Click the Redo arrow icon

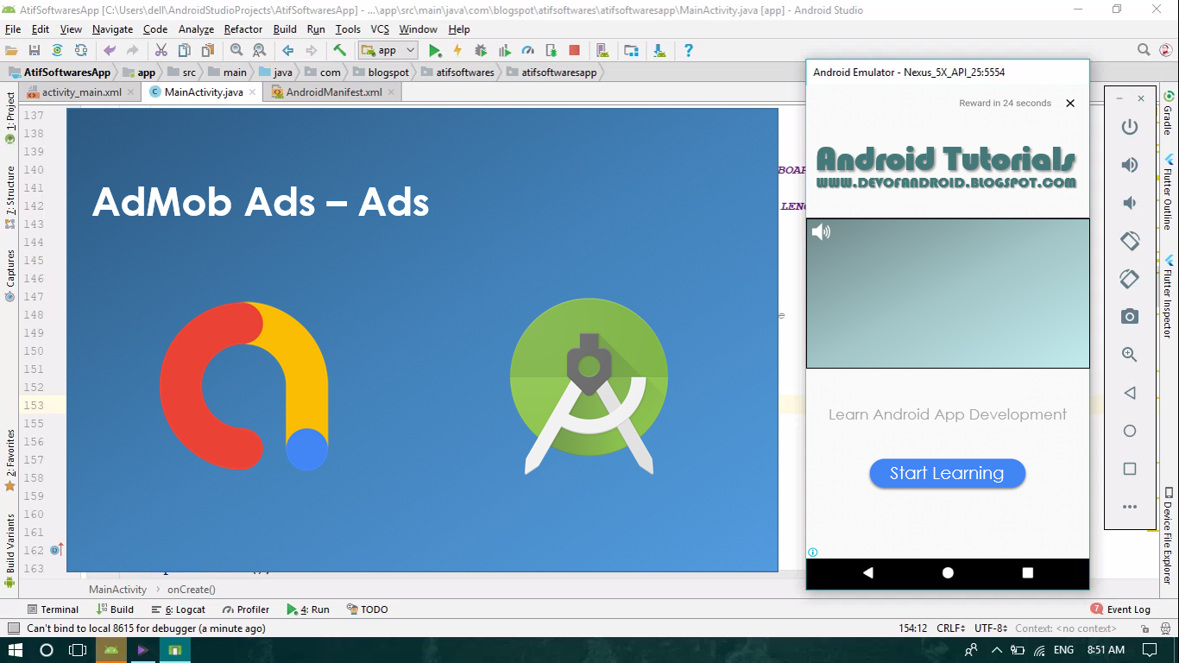[x=132, y=50]
